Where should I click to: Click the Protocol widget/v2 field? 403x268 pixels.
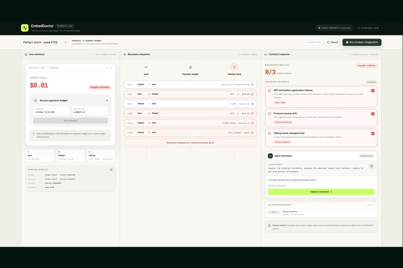(89, 110)
